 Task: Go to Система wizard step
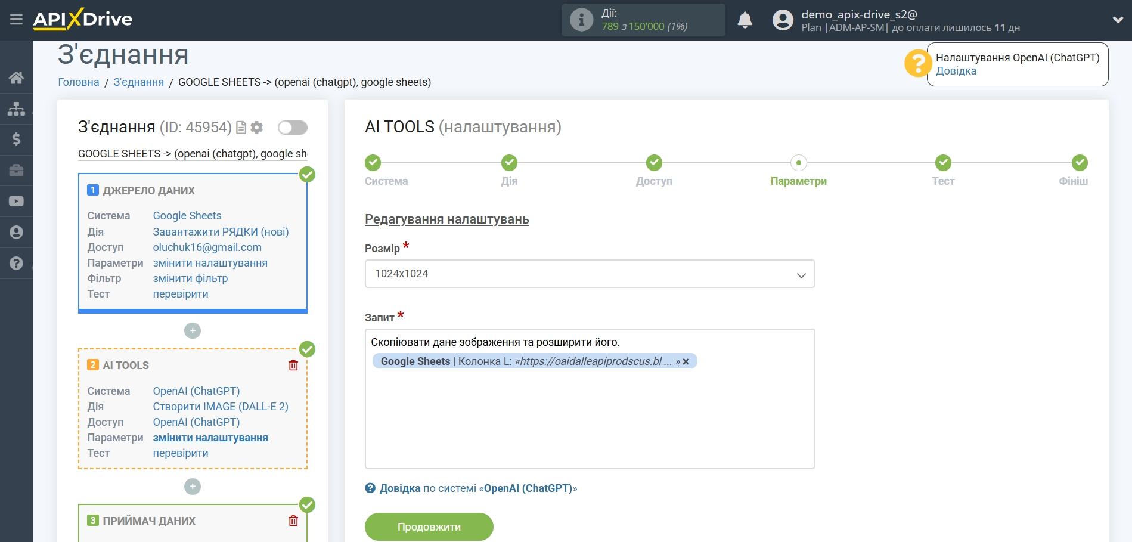point(373,163)
